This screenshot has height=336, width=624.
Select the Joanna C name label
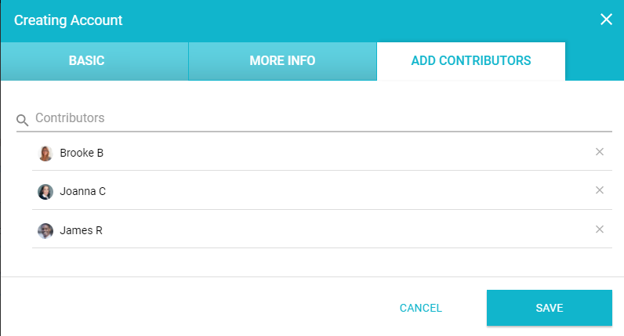pos(82,191)
